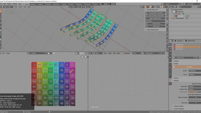
Task: Click the Copy matrix button
Action: [x=155, y=26]
